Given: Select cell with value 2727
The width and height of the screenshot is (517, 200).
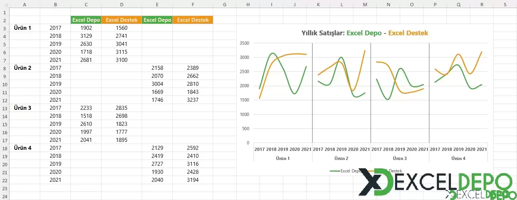Looking at the screenshot, I should (x=157, y=164).
